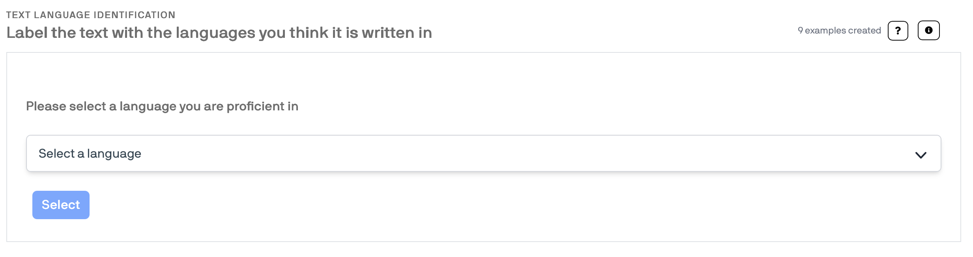Toggle the language list using the down chevron
Image resolution: width=973 pixels, height=257 pixels.
click(x=921, y=155)
